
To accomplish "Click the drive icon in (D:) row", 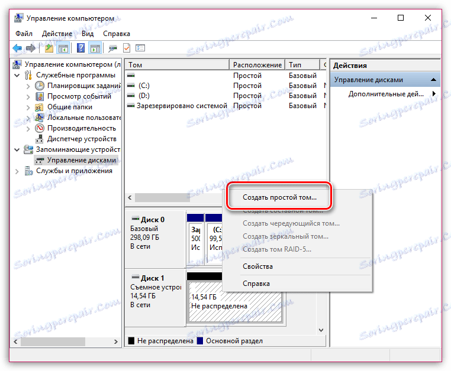I will pyautogui.click(x=131, y=96).
